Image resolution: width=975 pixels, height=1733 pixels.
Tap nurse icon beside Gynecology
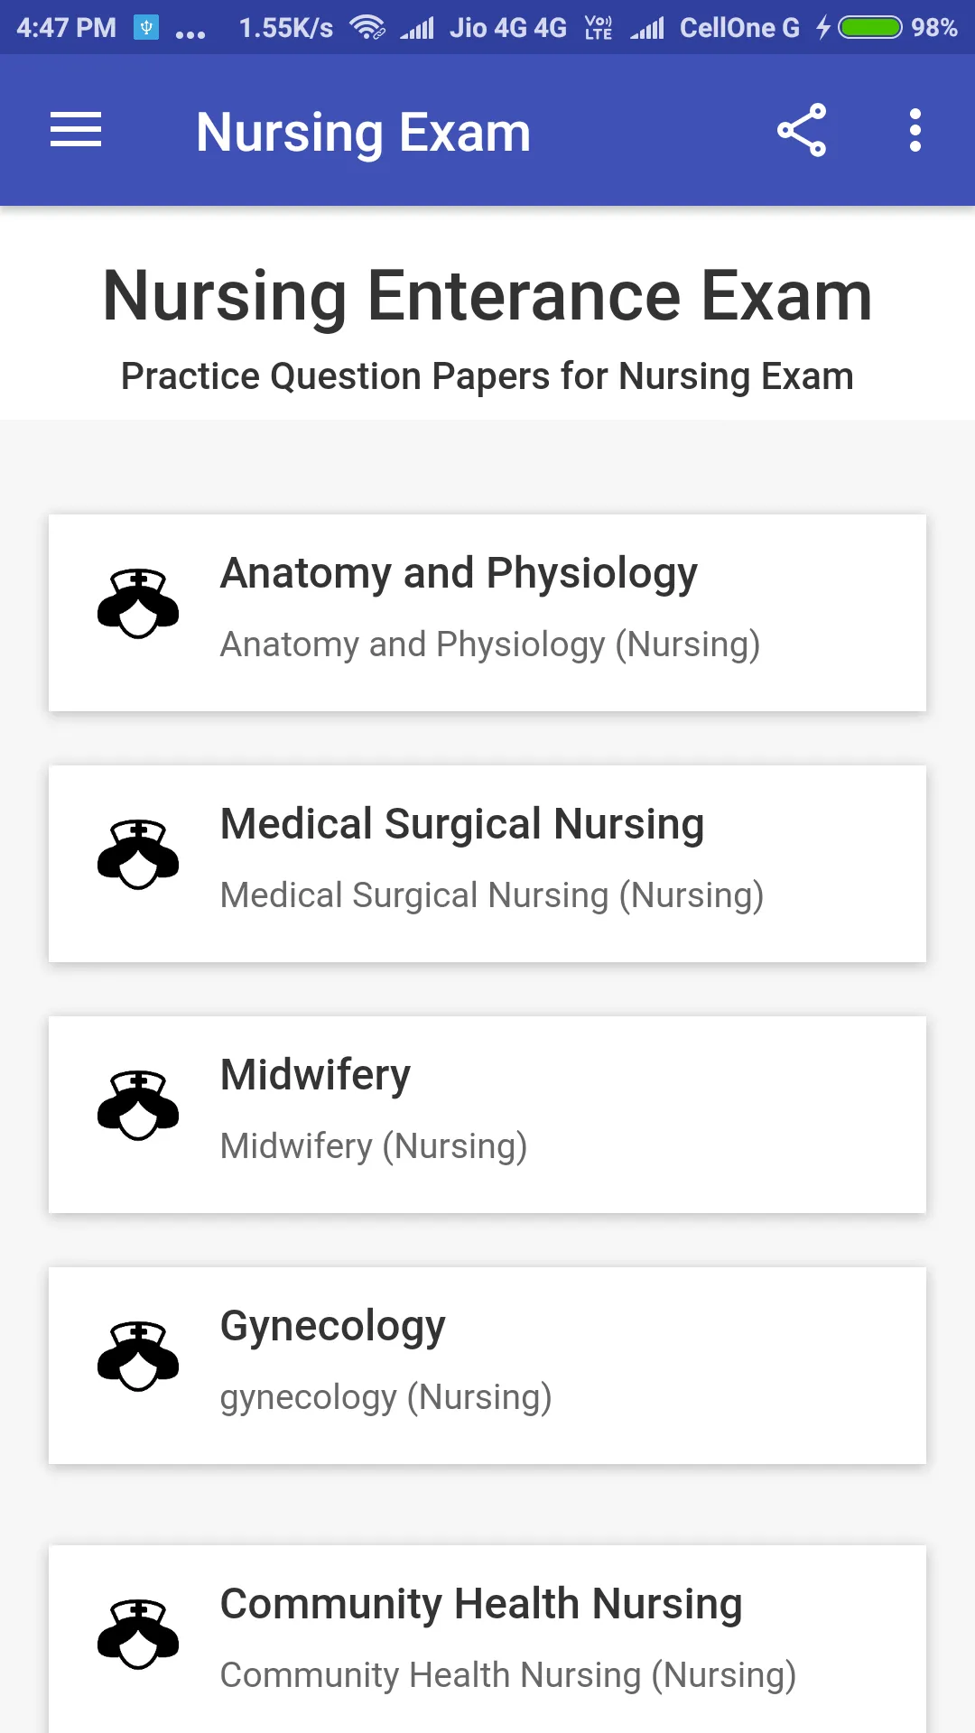point(138,1357)
